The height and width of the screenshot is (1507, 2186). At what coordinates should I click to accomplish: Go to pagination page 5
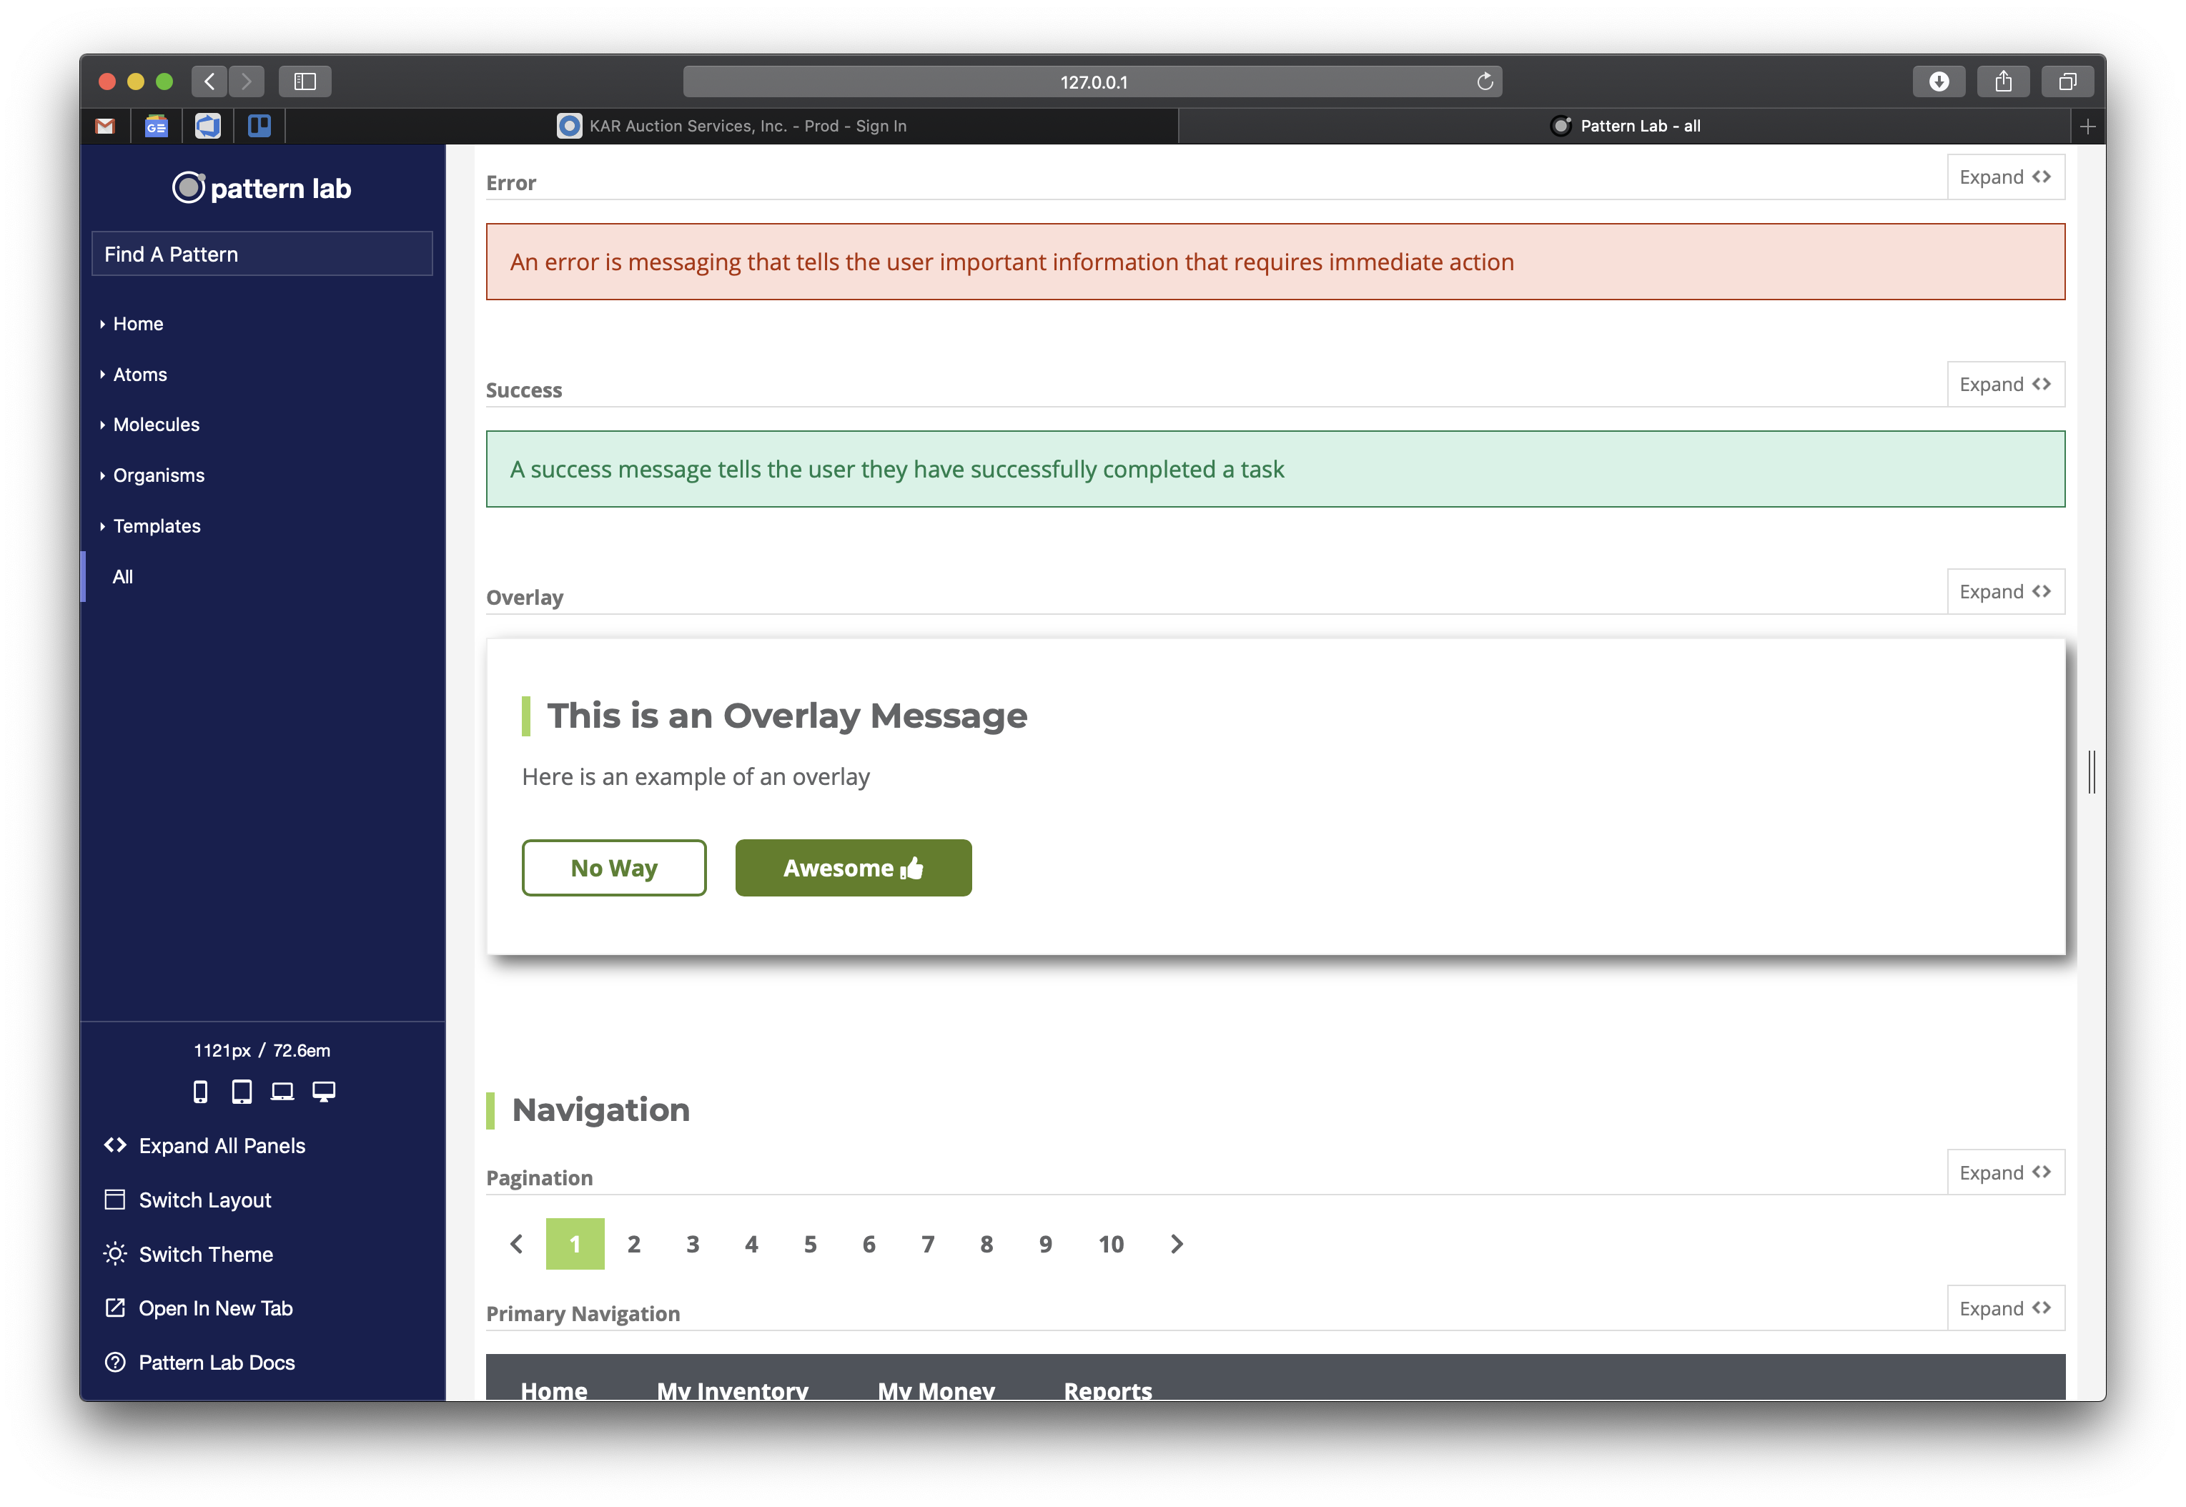tap(810, 1243)
